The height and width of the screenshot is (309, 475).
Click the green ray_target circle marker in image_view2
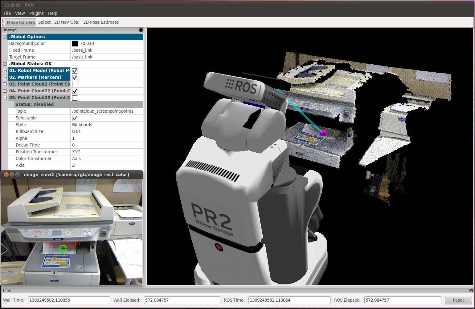coord(63,249)
